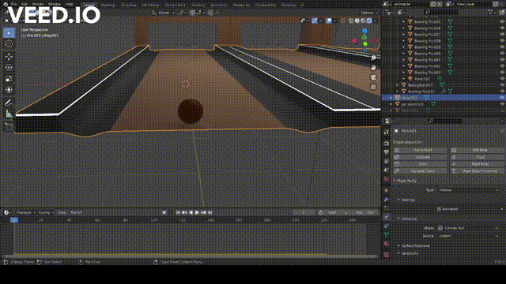Open the Render menu in top bar

pyautogui.click(x=38, y=5)
